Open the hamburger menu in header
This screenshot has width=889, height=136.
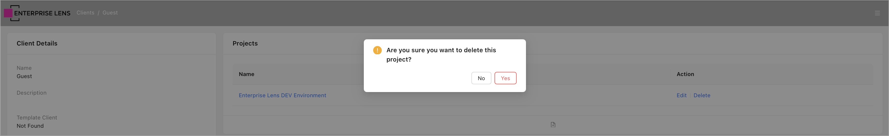click(x=877, y=13)
